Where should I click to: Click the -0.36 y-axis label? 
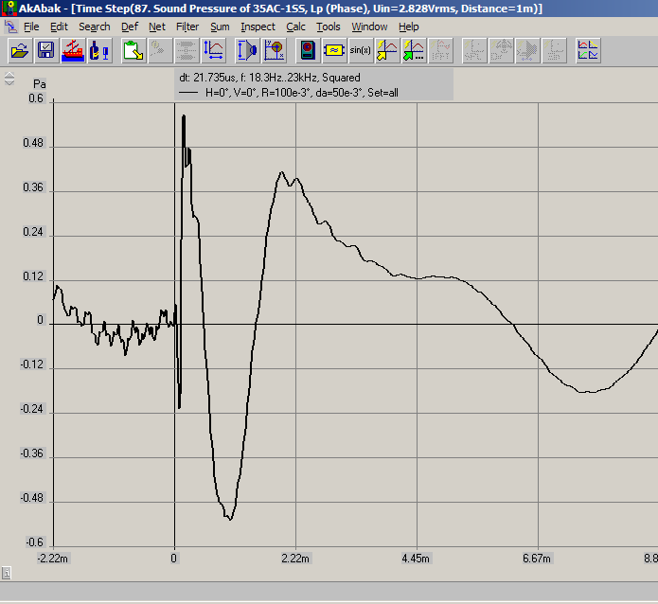tap(32, 453)
